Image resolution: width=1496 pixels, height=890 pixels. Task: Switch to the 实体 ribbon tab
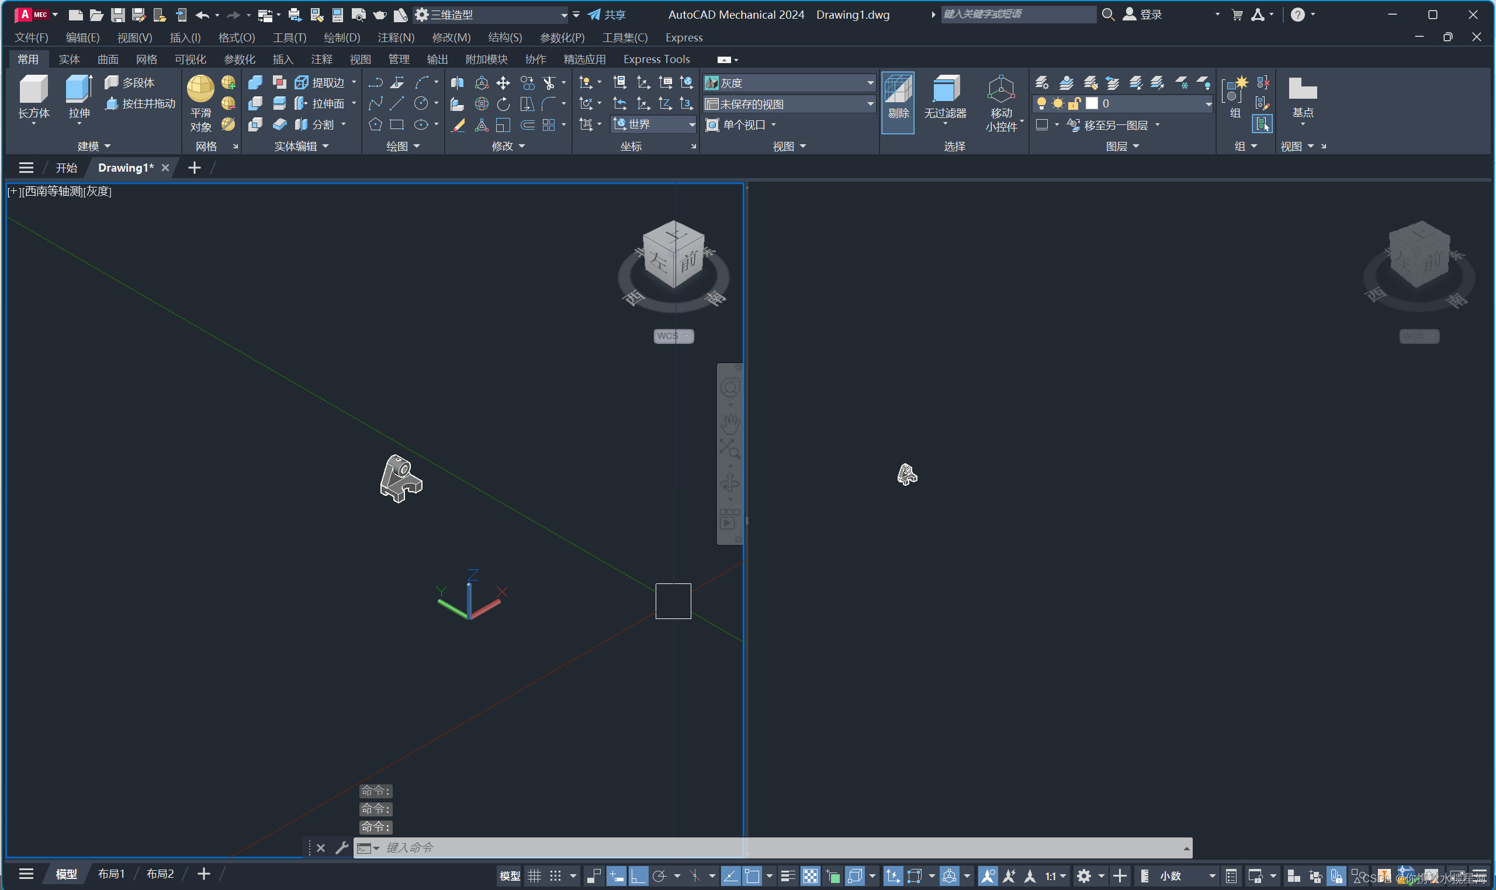click(x=69, y=60)
